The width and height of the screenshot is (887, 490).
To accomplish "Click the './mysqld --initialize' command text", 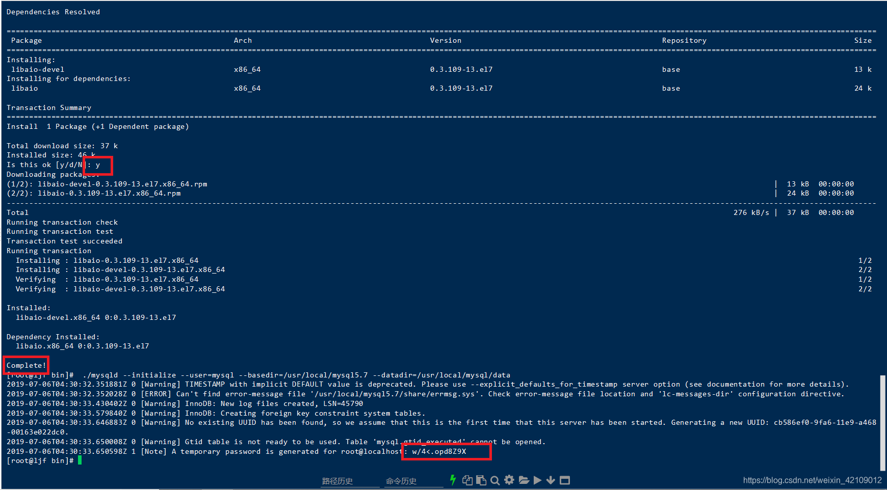I will pos(296,375).
